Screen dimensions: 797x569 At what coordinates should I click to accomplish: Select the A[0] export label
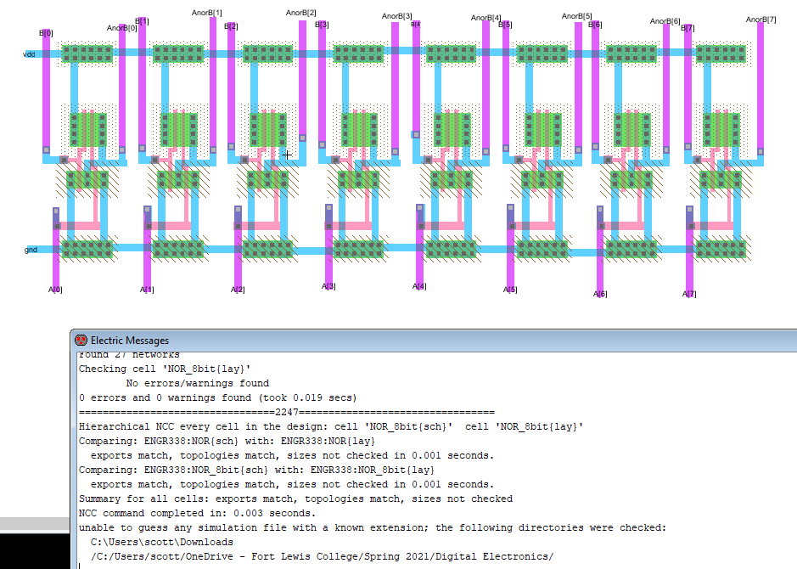(x=55, y=290)
